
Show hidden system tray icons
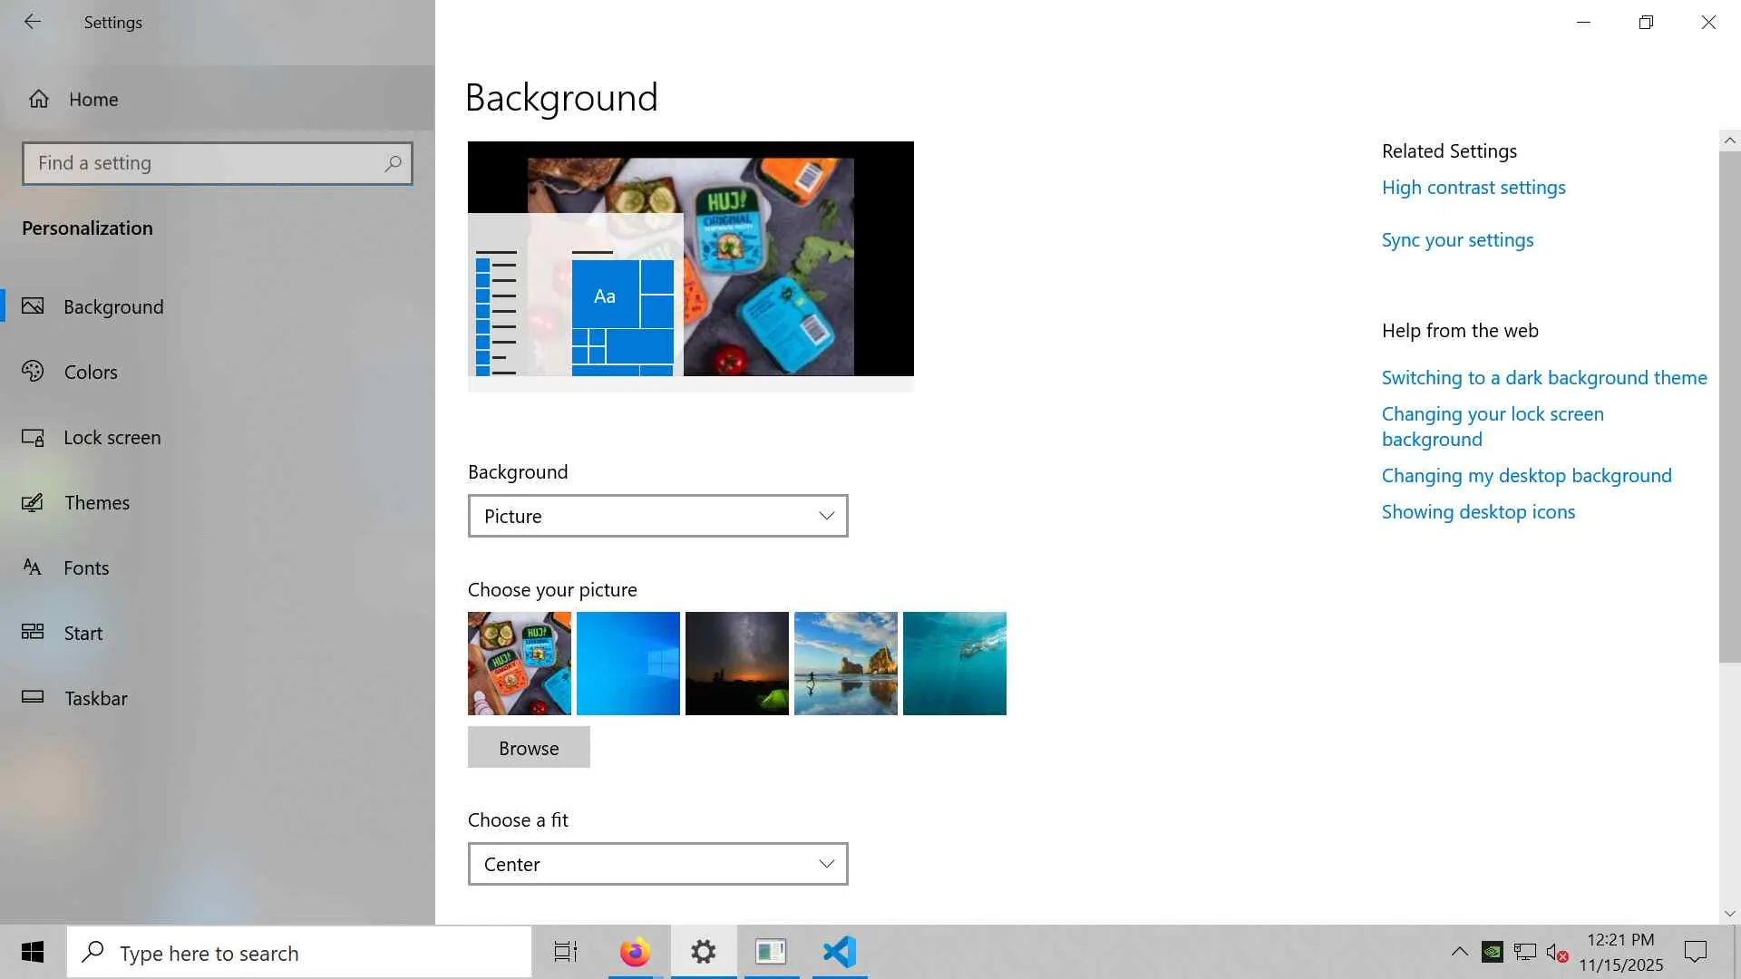click(1459, 952)
